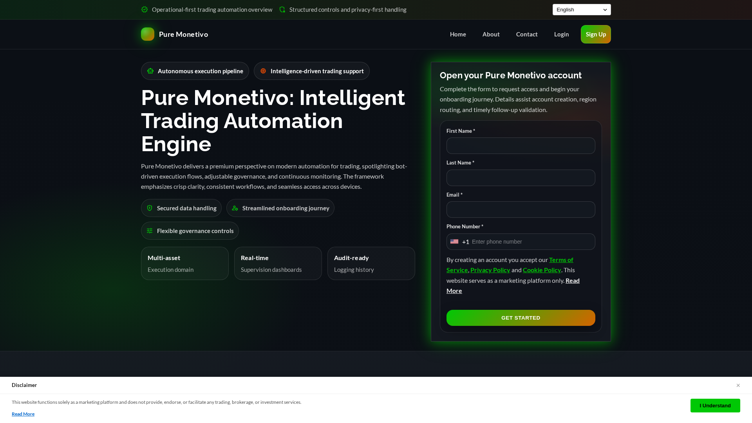
Task: Click the Sign Up button
Action: (596, 34)
